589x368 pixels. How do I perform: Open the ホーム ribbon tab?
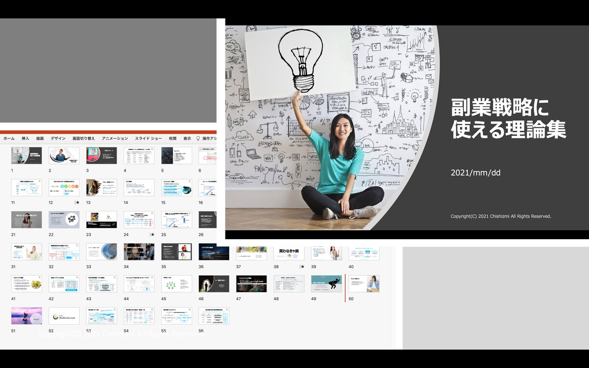[9, 138]
